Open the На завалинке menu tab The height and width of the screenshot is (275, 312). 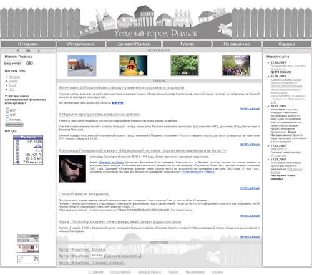tap(237, 44)
